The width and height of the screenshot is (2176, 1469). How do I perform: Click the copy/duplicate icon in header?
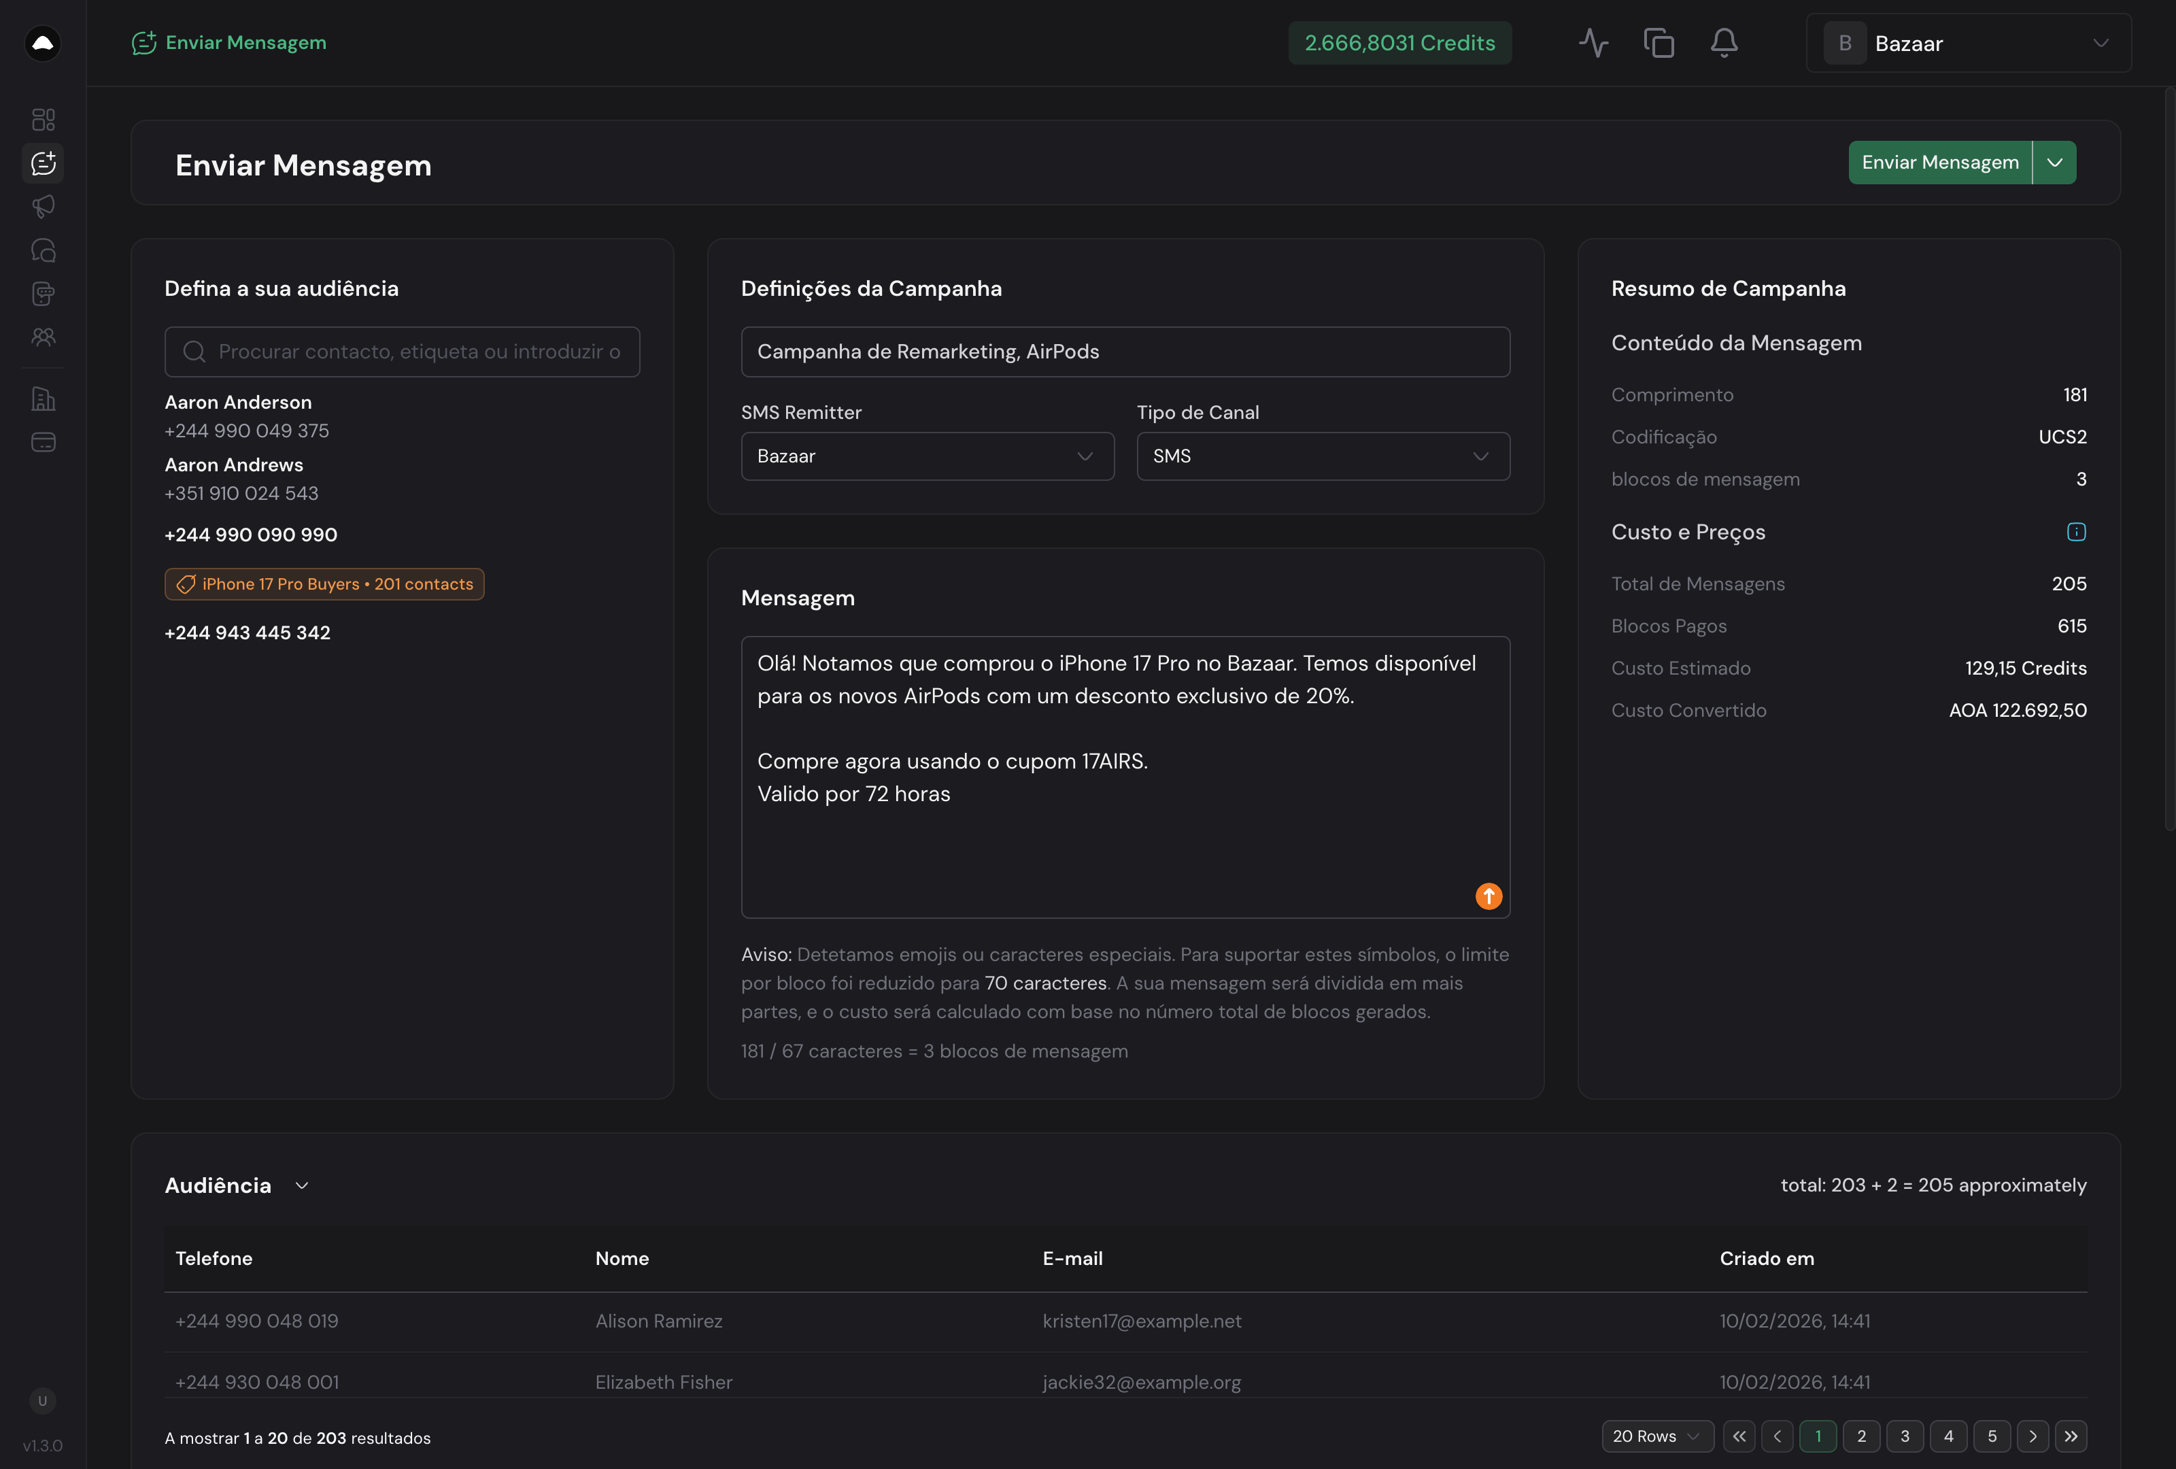click(x=1659, y=43)
